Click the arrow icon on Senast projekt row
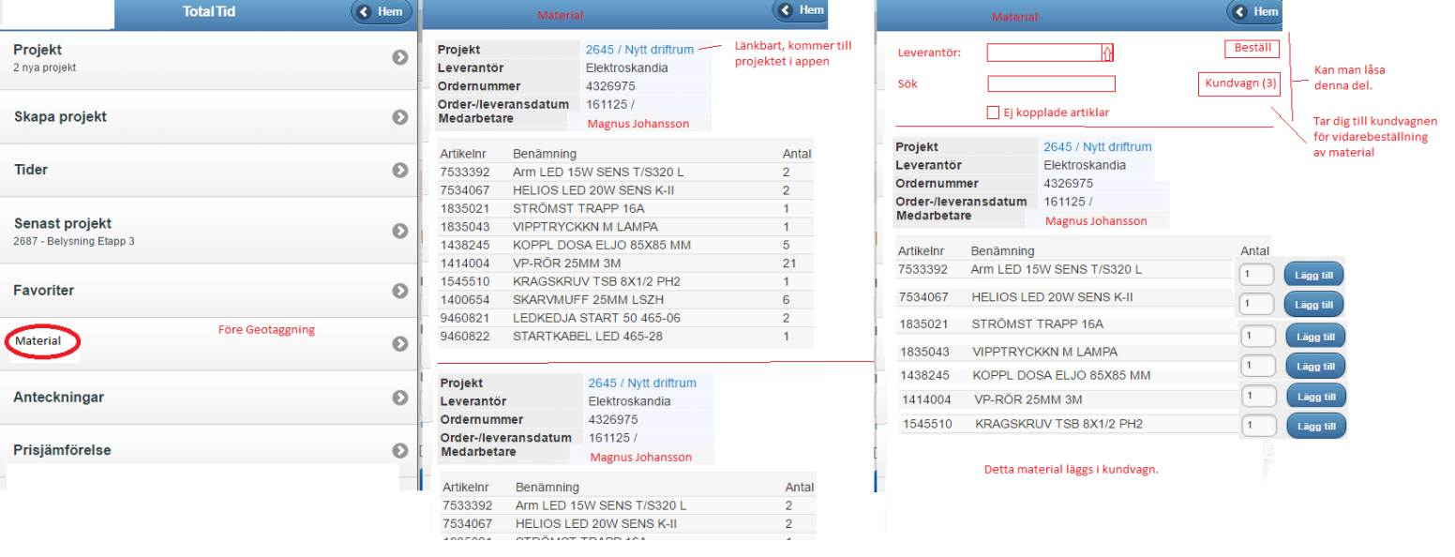 [x=400, y=231]
